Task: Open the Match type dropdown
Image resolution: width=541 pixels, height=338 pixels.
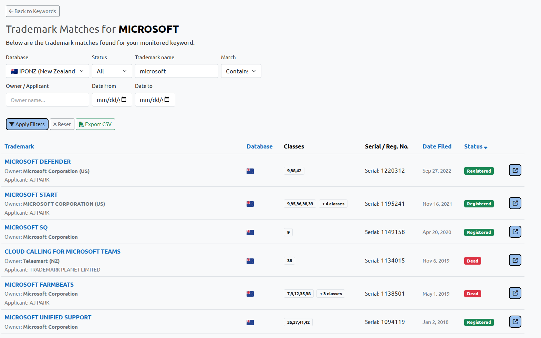Action: point(241,71)
